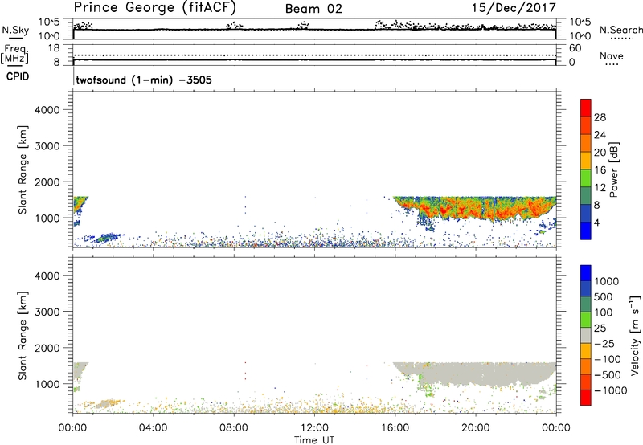The image size is (643, 445).
Task: Click the '20:00' time tick label
Action: coord(476,428)
